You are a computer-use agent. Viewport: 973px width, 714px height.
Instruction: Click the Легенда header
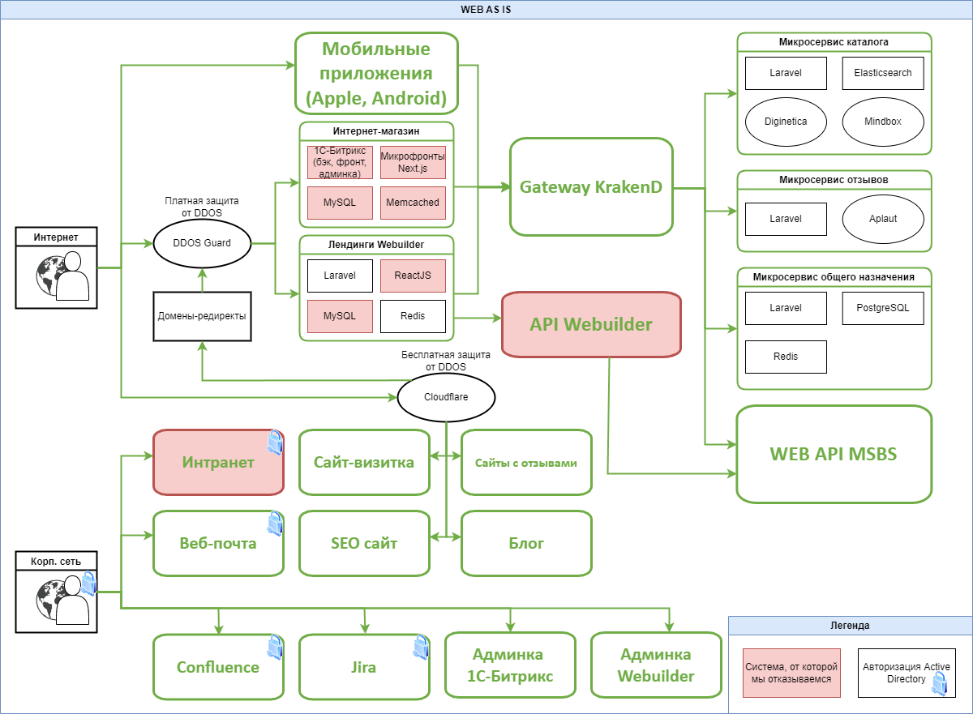click(x=850, y=626)
